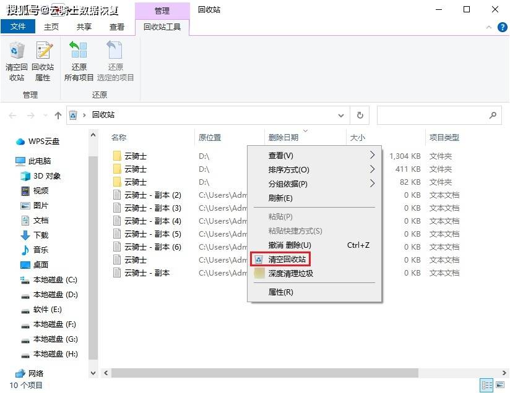Collapse the ribbon with the chevron
This screenshot has height=393, width=510.
pyautogui.click(x=488, y=27)
